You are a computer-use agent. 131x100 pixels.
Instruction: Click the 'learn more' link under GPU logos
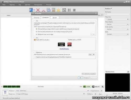point(64,49)
